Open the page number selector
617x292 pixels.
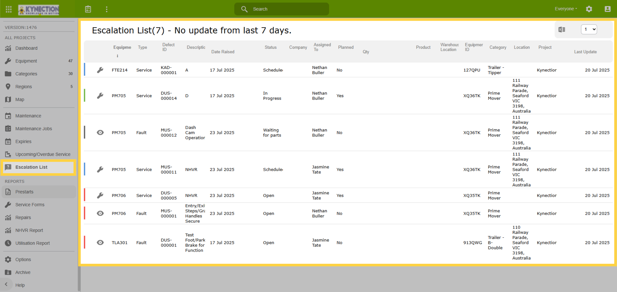point(589,29)
